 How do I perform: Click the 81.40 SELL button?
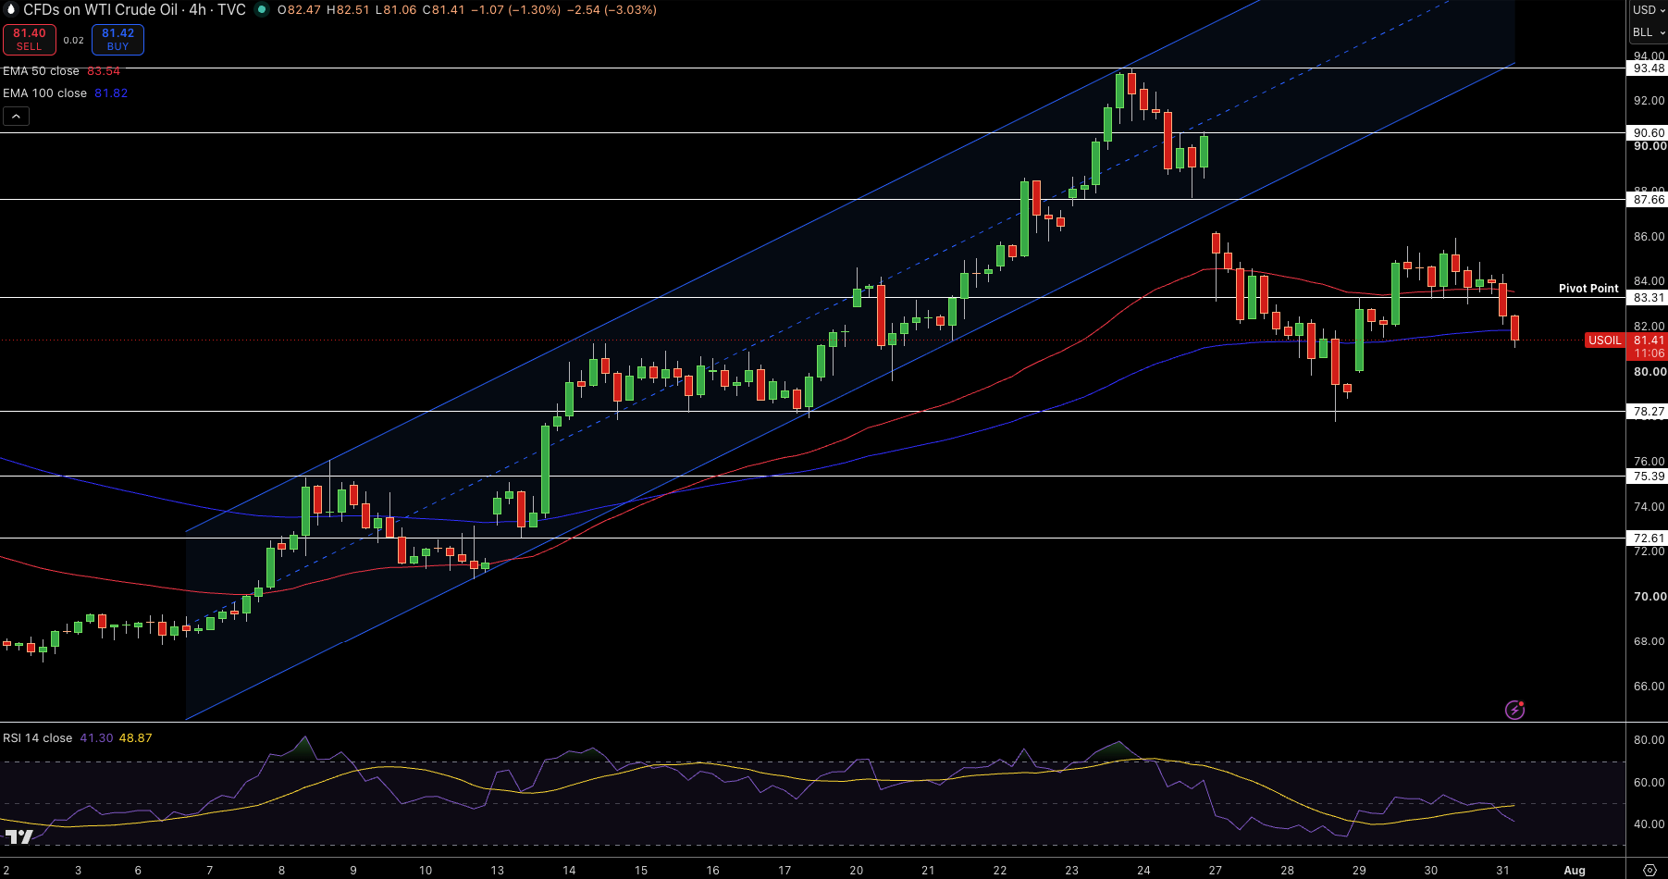tap(30, 40)
